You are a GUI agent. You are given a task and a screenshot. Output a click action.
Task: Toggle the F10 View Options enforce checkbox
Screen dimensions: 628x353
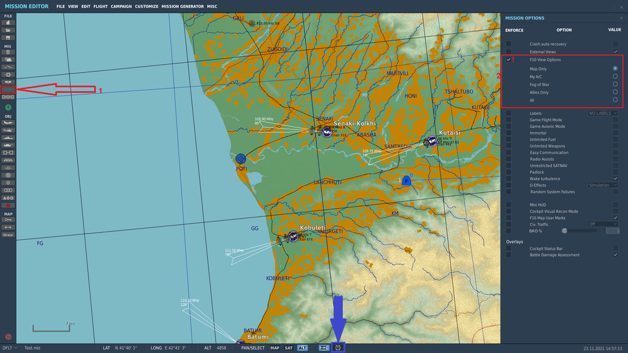pos(509,60)
